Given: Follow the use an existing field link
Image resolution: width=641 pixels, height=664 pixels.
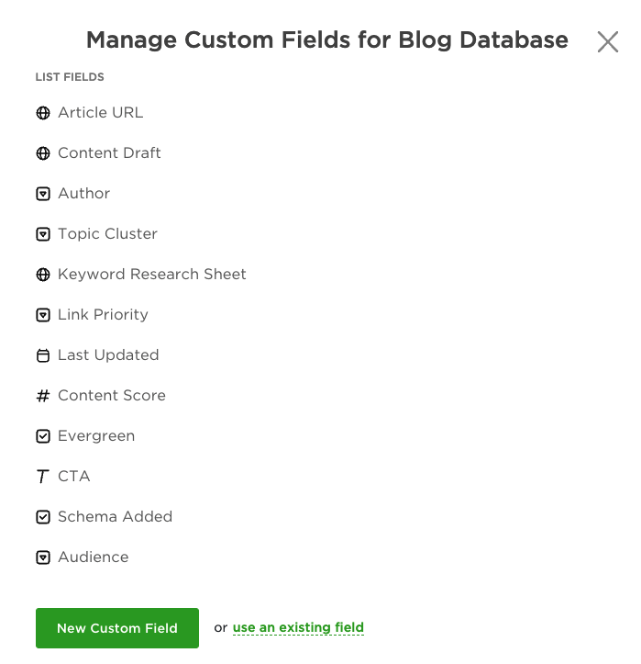Looking at the screenshot, I should click(x=298, y=628).
